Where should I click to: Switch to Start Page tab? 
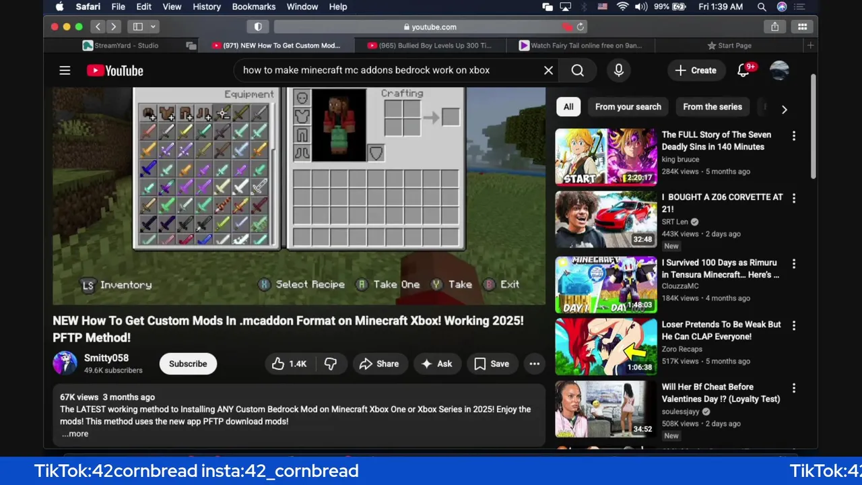click(729, 45)
